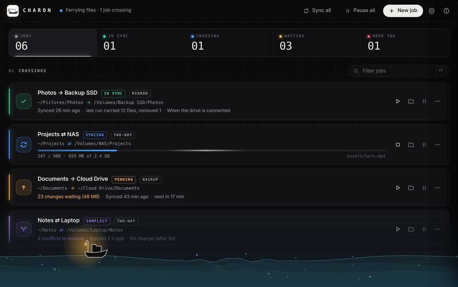Focus the Filter jobs search field
458x287 pixels.
click(x=399, y=71)
